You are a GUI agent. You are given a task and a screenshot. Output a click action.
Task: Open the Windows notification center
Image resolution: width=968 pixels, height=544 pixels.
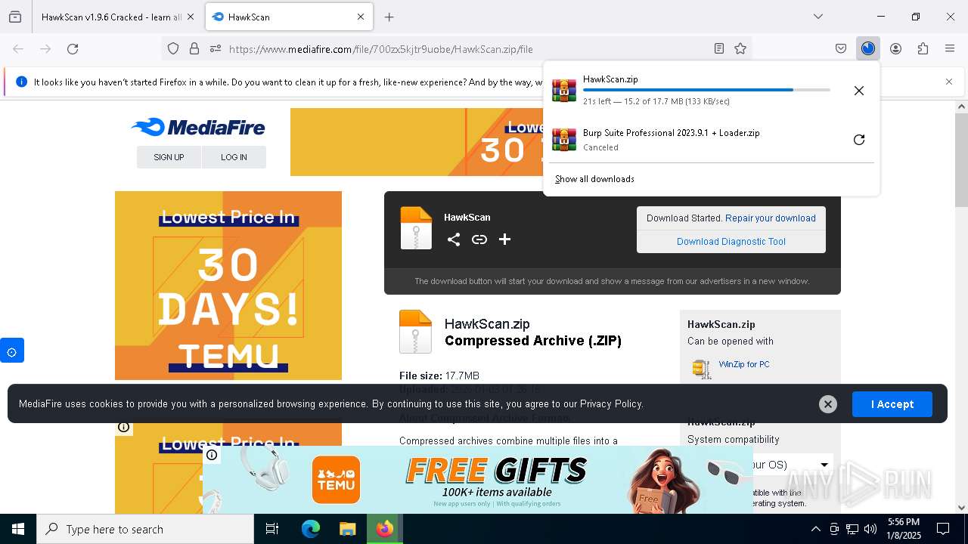pos(943,529)
